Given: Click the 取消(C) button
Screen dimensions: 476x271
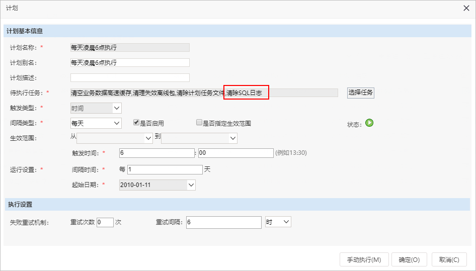Looking at the screenshot, I should (449, 260).
